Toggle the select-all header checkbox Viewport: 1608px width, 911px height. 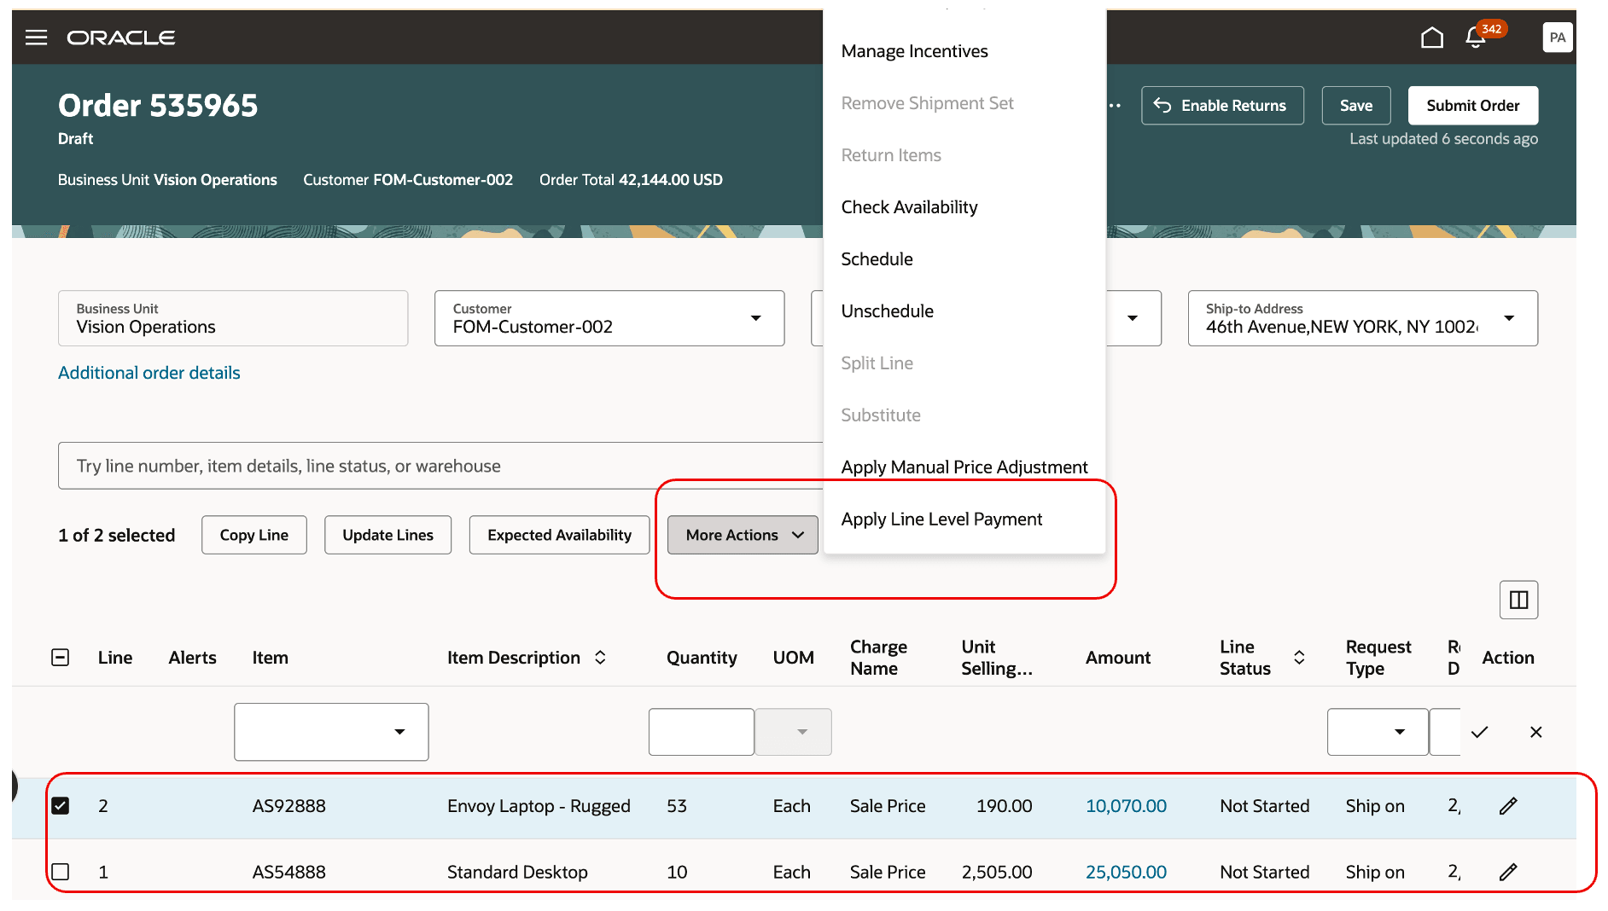point(61,658)
